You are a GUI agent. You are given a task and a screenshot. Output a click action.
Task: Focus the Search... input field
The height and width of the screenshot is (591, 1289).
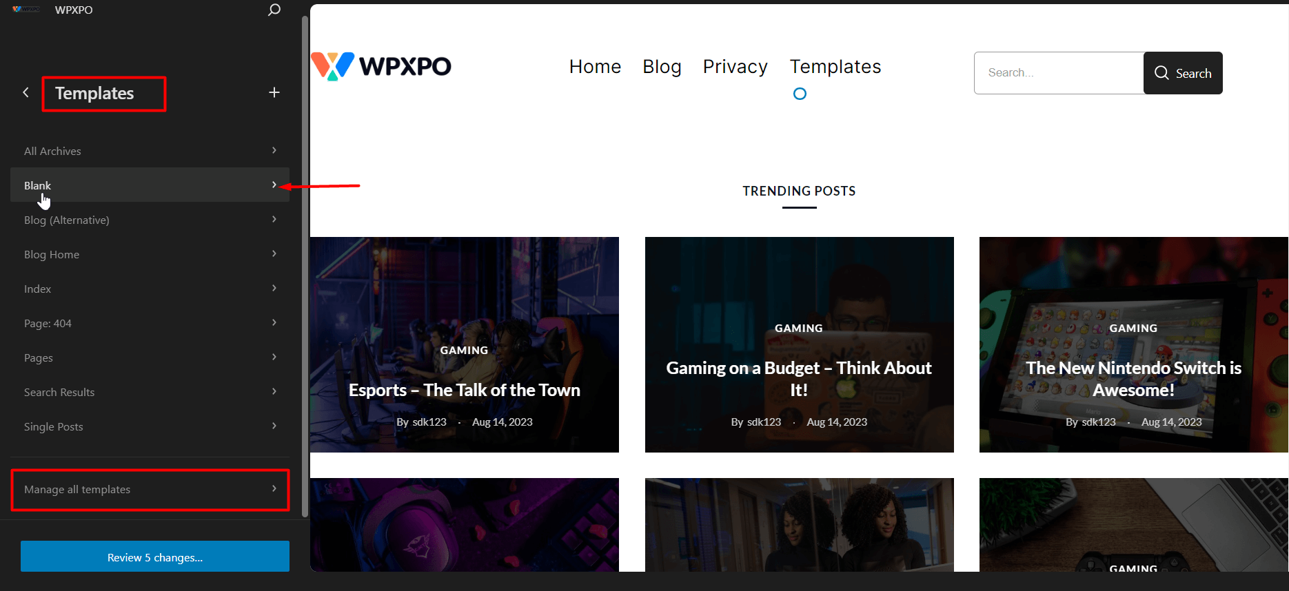[1059, 73]
